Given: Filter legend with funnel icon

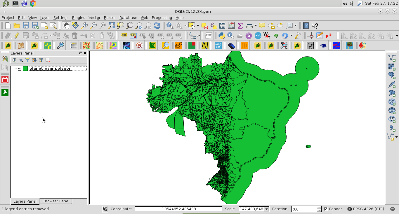Looking at the screenshot, I should pyautogui.click(x=27, y=60).
